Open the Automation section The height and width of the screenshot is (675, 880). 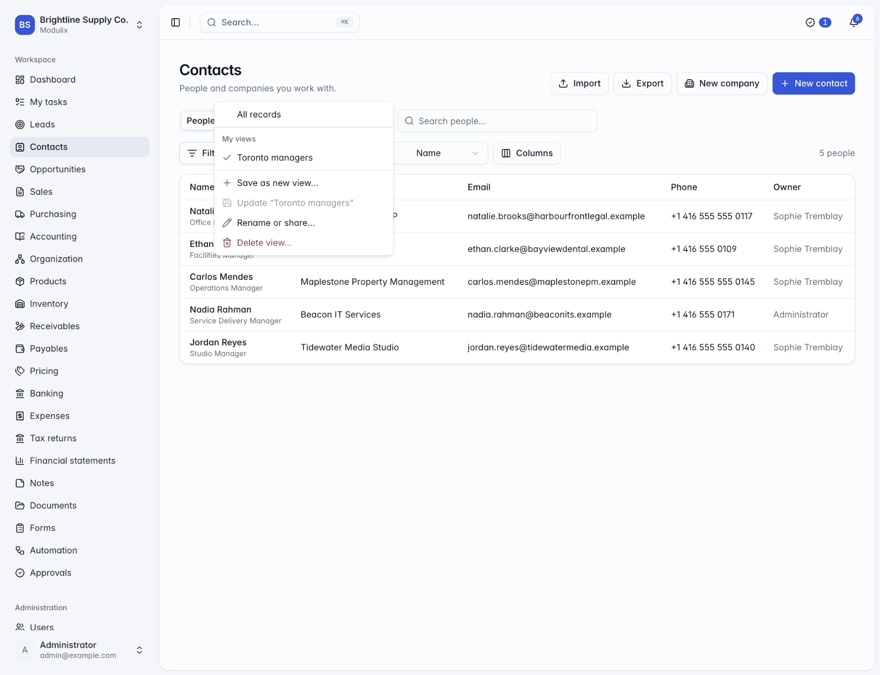pos(79,550)
